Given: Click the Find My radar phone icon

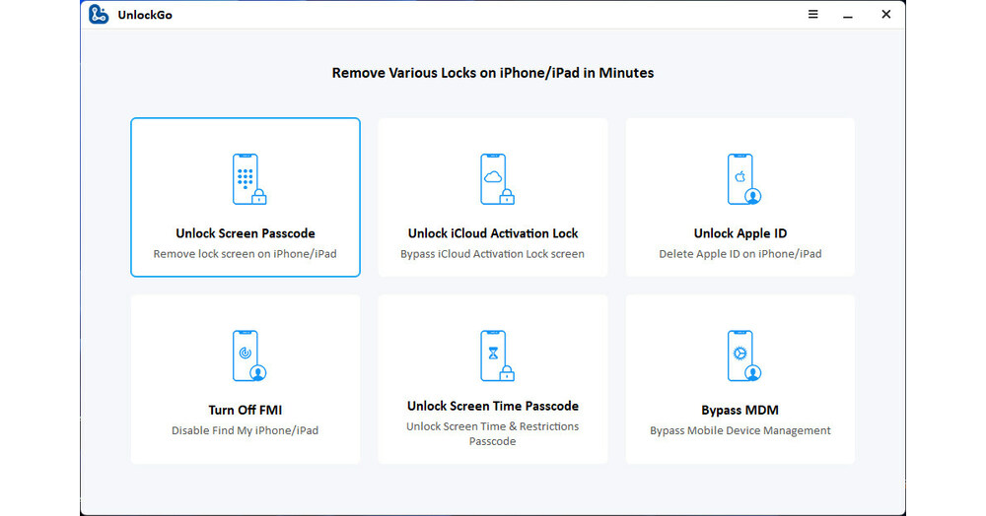Looking at the screenshot, I should pos(246,355).
